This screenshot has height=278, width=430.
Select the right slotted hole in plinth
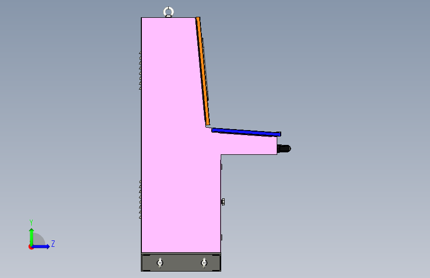coord(204,263)
